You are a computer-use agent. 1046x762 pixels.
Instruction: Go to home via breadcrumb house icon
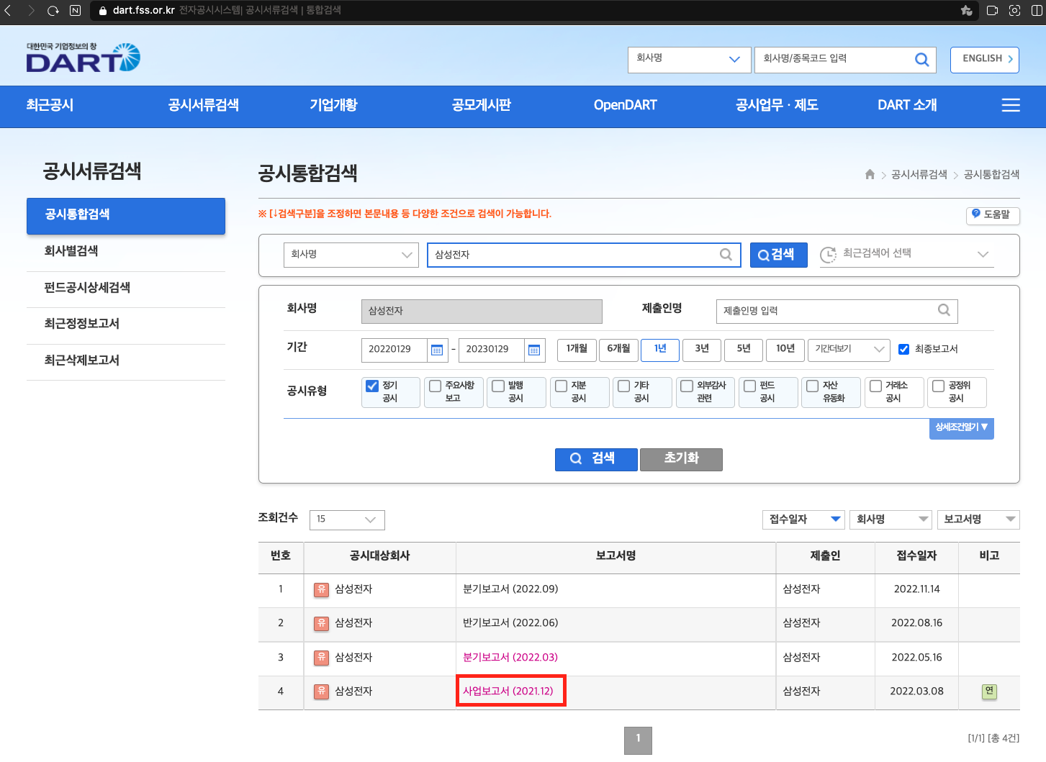(x=870, y=174)
